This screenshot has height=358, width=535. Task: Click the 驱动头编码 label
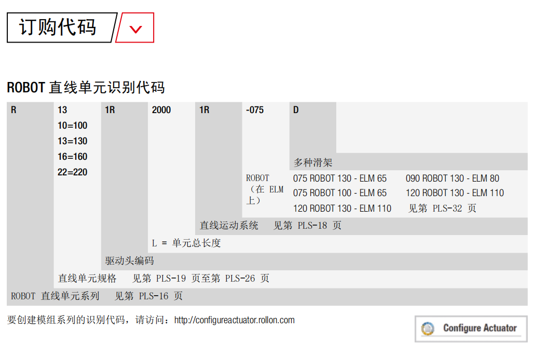pos(129,261)
